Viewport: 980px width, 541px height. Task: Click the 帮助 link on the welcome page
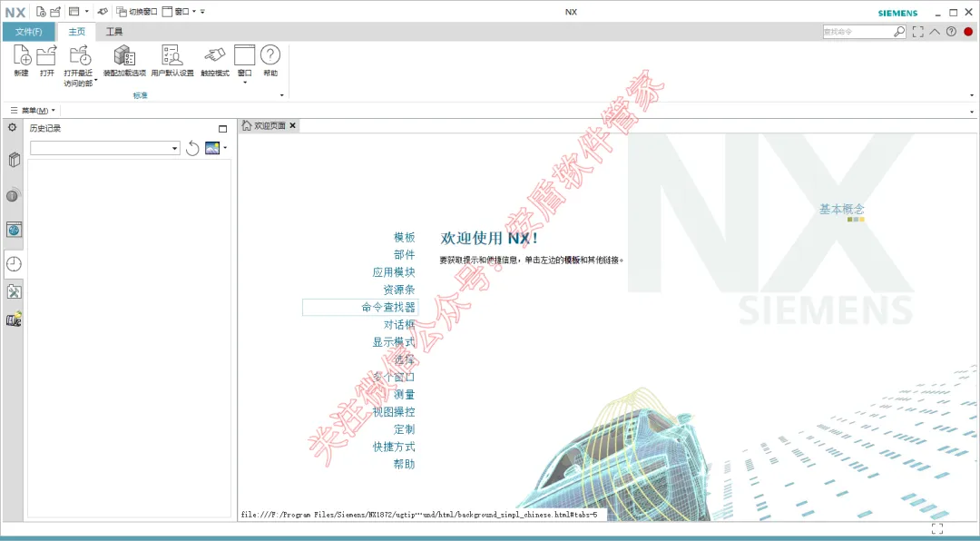tap(405, 464)
